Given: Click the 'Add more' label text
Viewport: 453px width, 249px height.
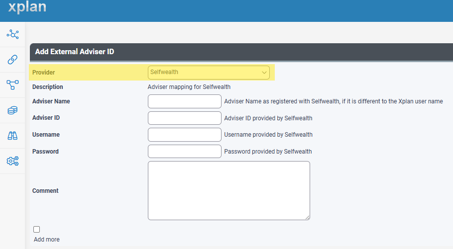Looking at the screenshot, I should coord(46,240).
